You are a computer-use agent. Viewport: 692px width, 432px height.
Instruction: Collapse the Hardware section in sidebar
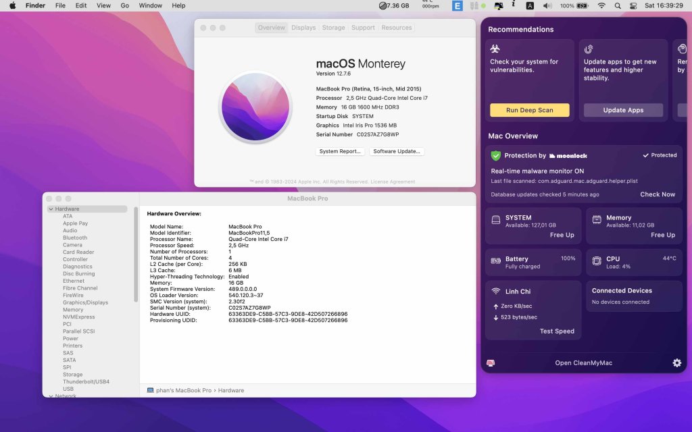(51, 209)
